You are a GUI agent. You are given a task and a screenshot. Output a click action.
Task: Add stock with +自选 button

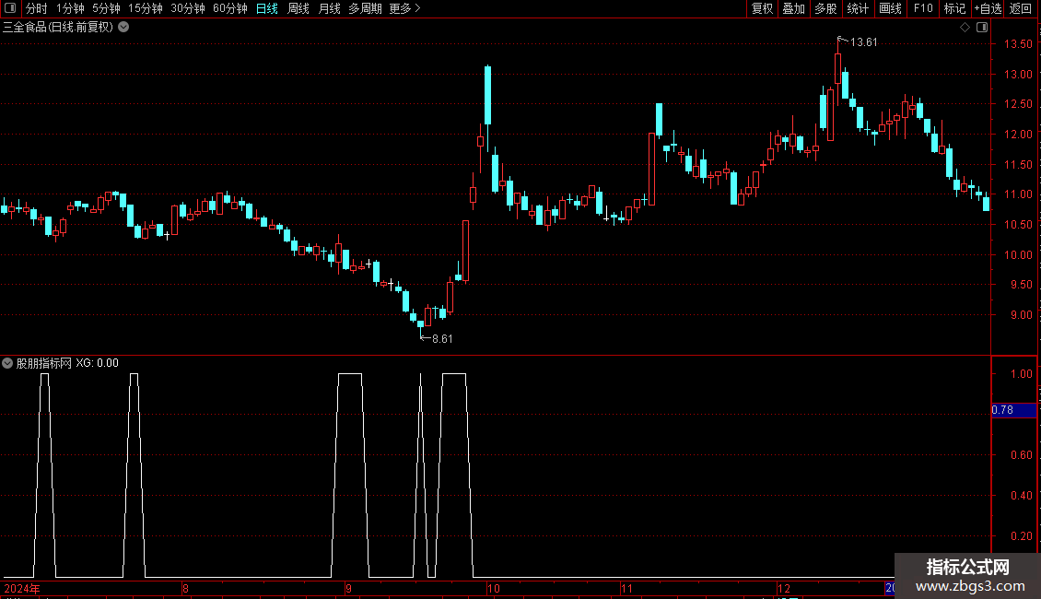click(x=988, y=8)
